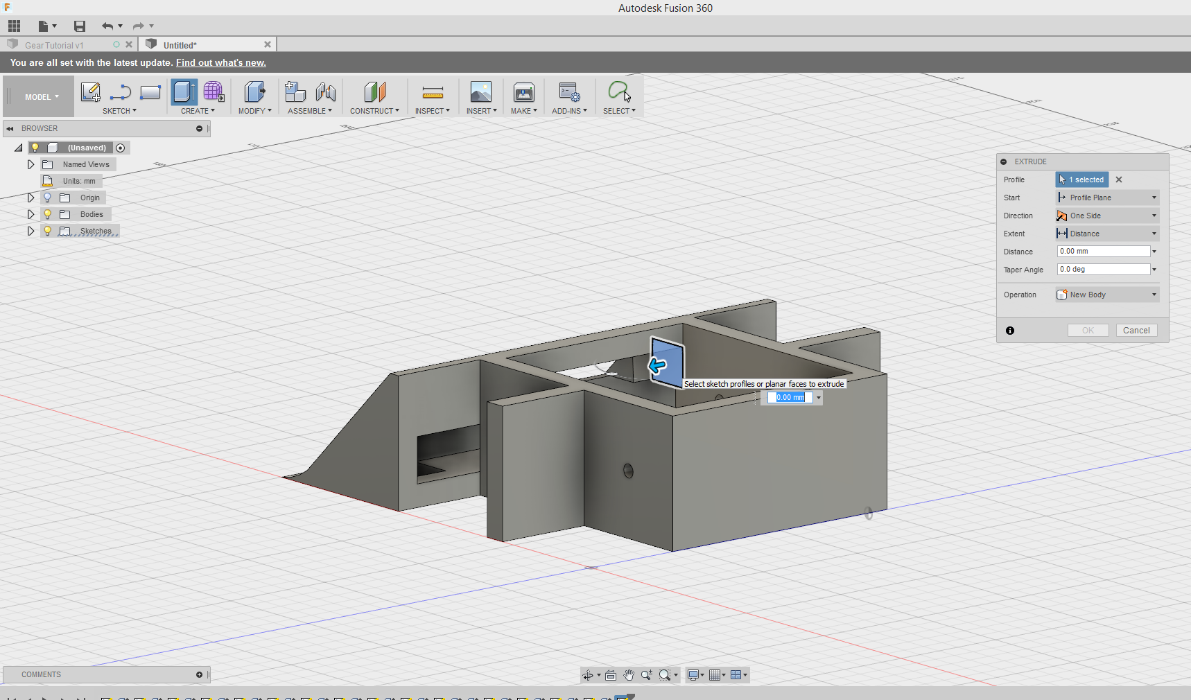Click the blue extrude direction arrow manipulator
Viewport: 1191px width, 700px height.
click(x=657, y=365)
